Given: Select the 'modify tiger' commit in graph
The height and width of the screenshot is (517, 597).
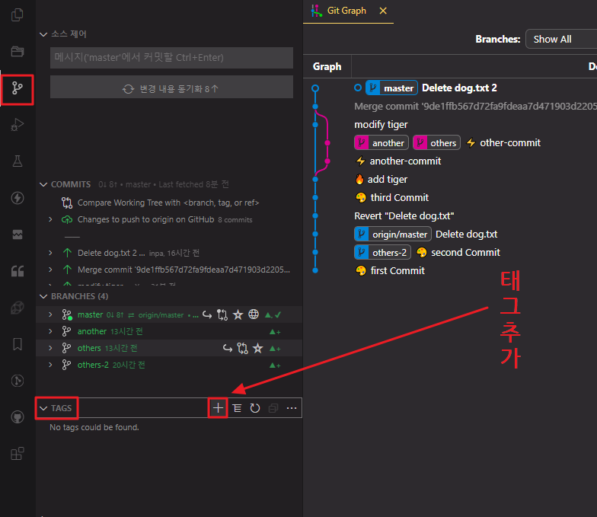Looking at the screenshot, I should click(x=381, y=125).
